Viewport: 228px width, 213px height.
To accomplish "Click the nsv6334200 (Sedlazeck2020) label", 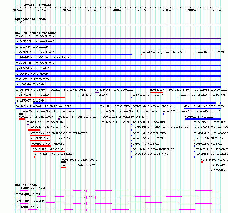I will click(48, 127).
